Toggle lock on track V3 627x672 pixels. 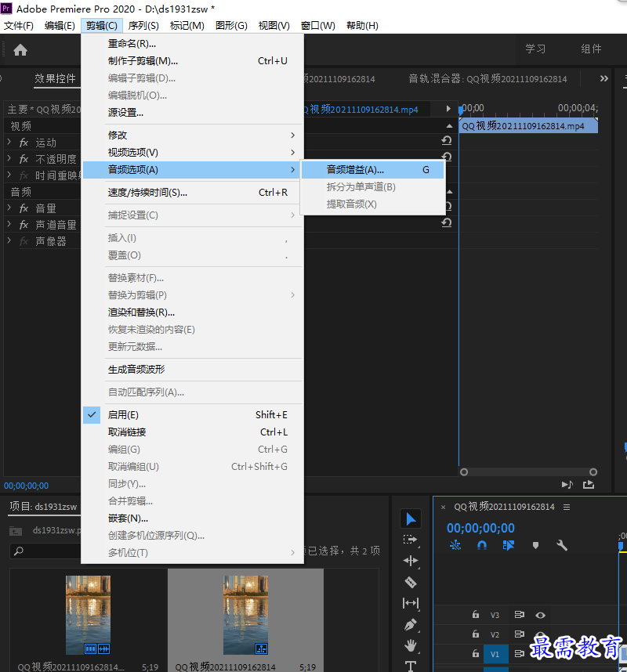[x=476, y=615]
